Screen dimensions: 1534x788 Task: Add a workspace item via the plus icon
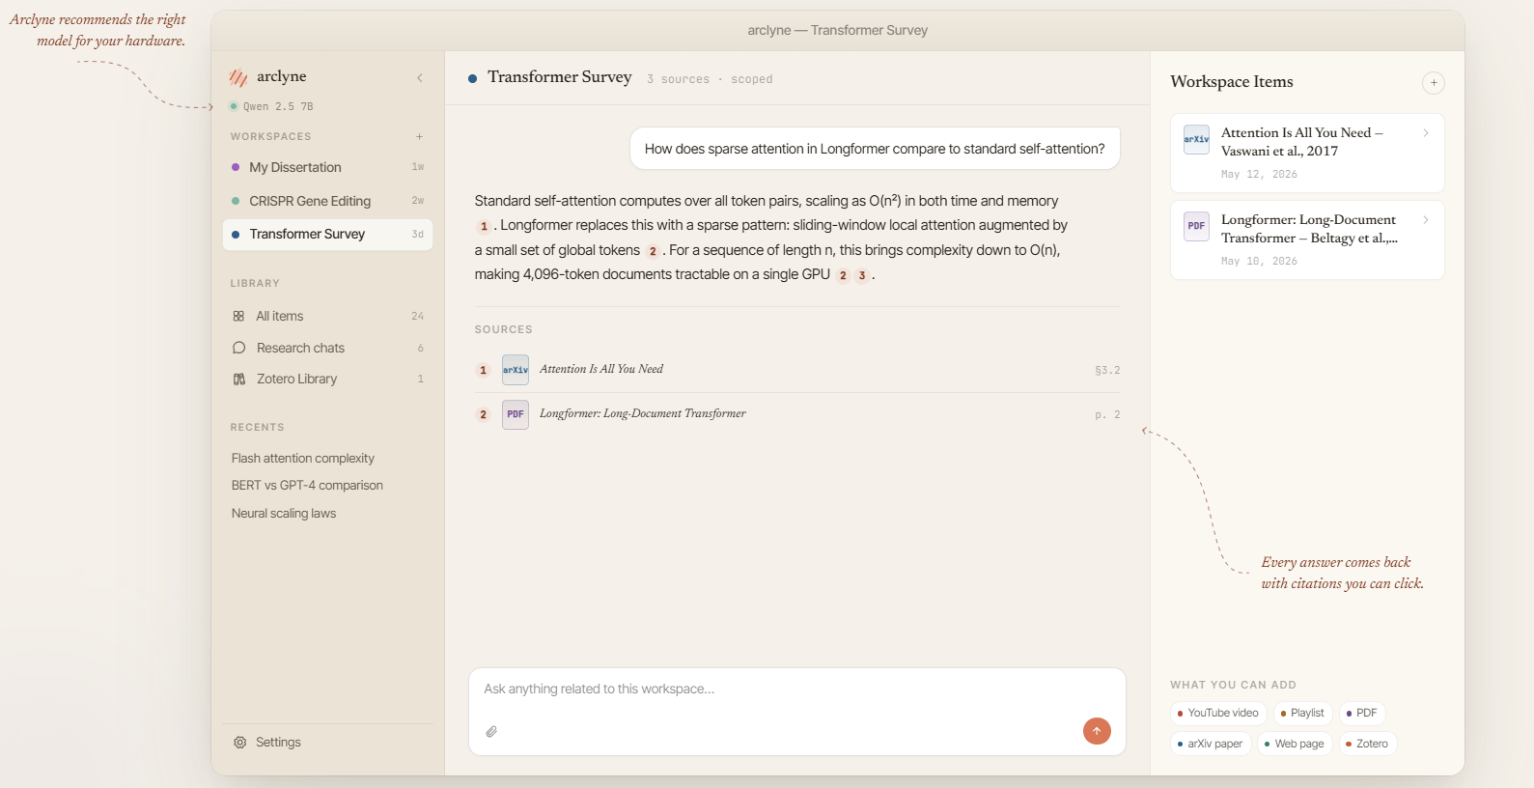(x=1434, y=83)
